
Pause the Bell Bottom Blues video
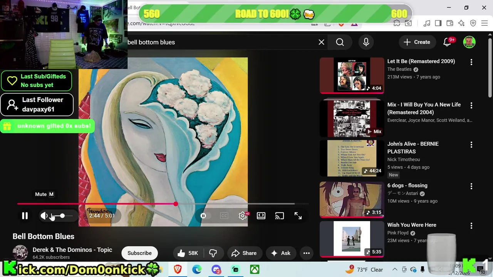pos(25,216)
